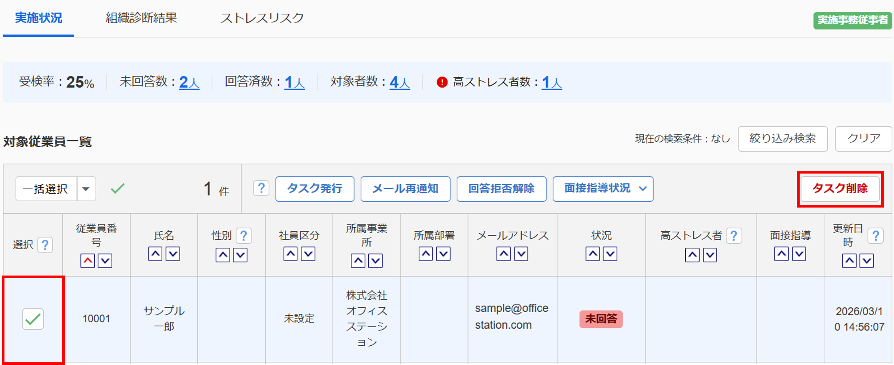Click the 未回答 status badge
This screenshot has width=894, height=365.
(x=601, y=319)
